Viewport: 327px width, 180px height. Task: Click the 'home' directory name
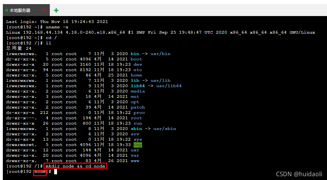click(x=136, y=75)
